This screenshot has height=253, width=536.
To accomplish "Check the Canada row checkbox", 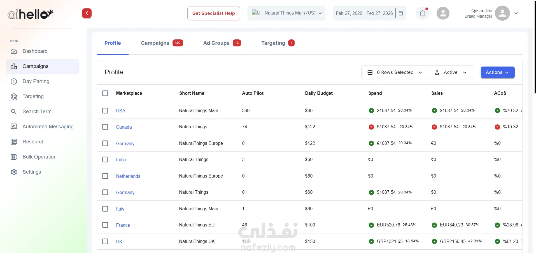I will coord(105,127).
